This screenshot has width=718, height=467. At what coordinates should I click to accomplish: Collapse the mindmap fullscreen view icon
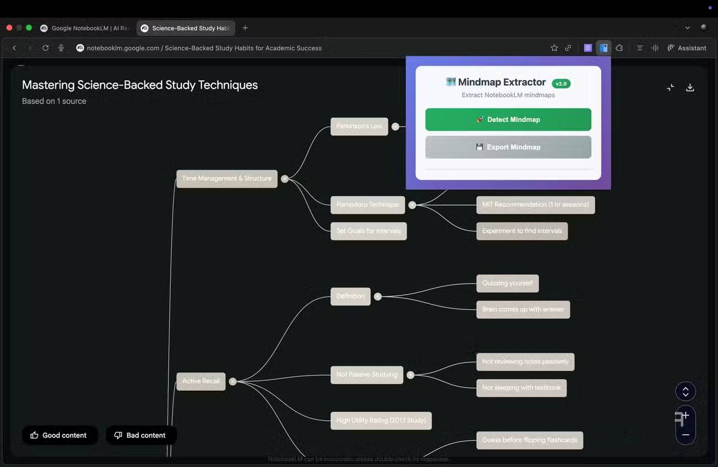670,87
